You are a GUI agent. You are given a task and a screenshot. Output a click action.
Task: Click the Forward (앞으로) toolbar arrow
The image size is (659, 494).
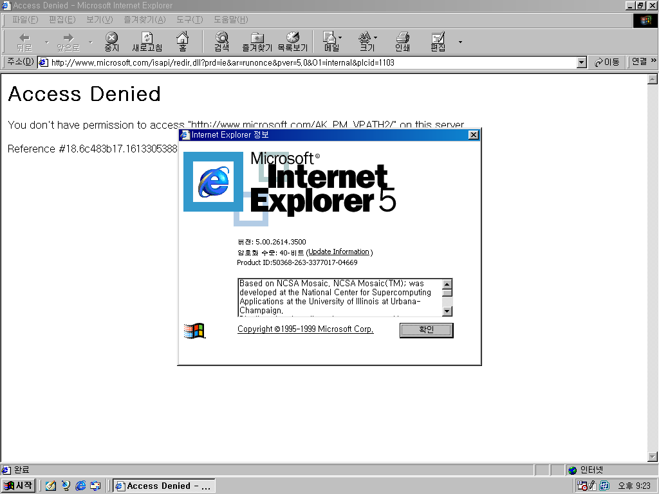click(x=68, y=42)
